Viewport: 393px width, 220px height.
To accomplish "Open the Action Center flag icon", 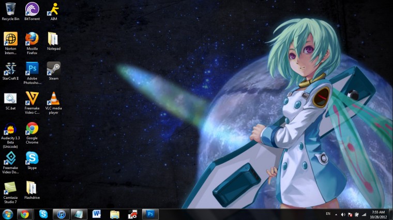I will tap(350, 214).
